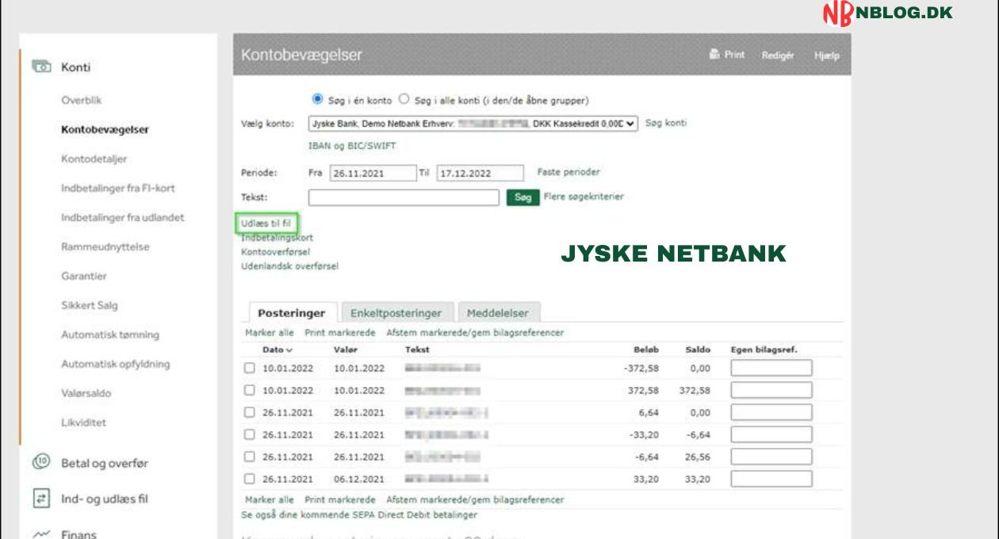Tick checkbox for the 6,64 amount row

coord(250,412)
